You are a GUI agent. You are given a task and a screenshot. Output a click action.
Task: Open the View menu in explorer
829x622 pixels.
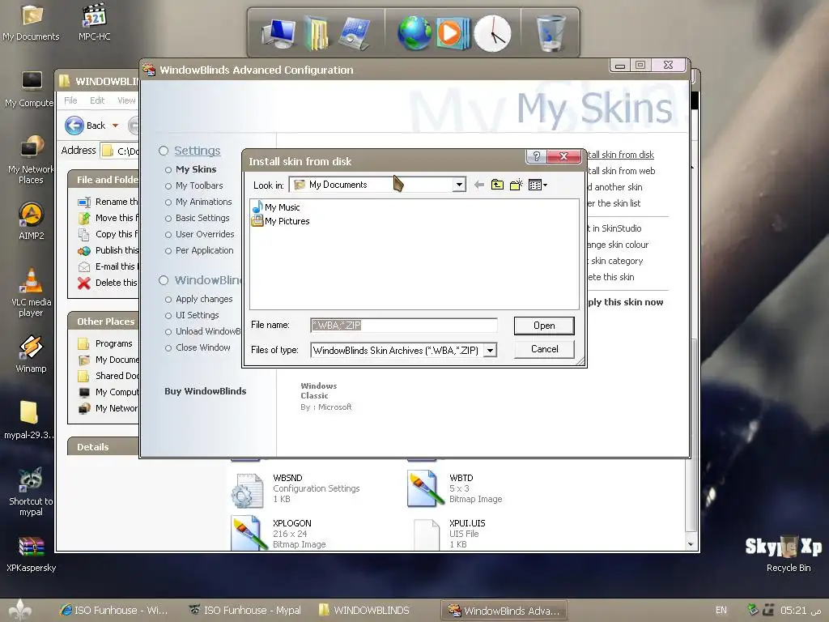click(126, 100)
